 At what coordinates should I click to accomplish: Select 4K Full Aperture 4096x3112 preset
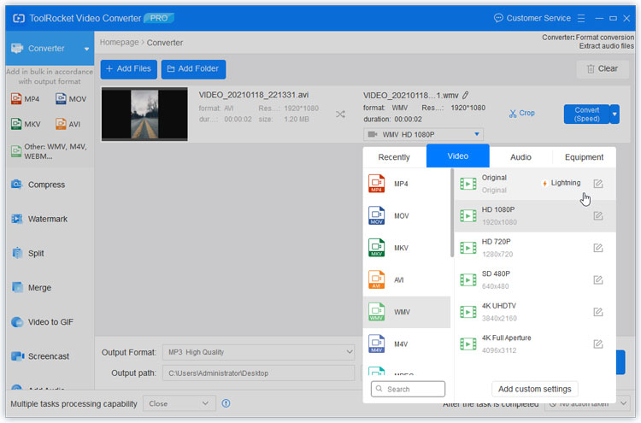point(535,344)
